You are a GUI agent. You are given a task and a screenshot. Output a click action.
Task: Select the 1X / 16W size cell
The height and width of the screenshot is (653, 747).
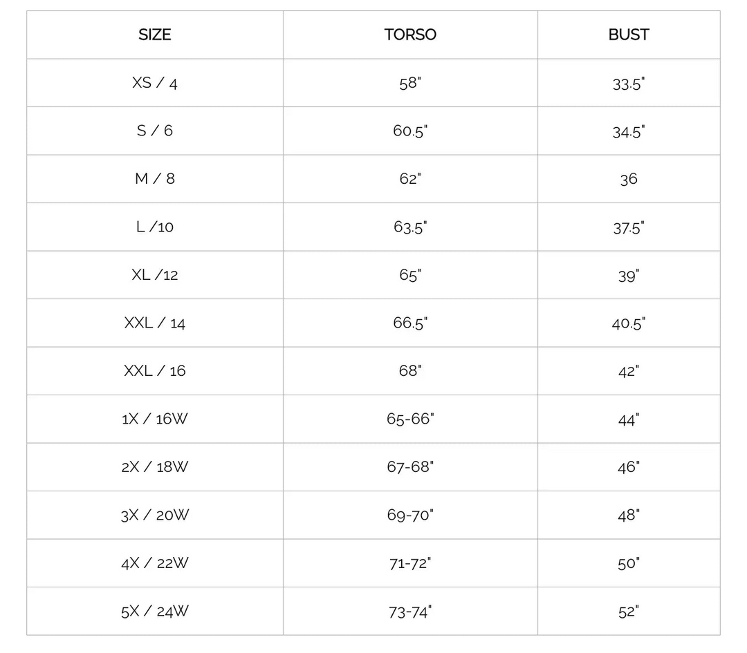click(155, 419)
